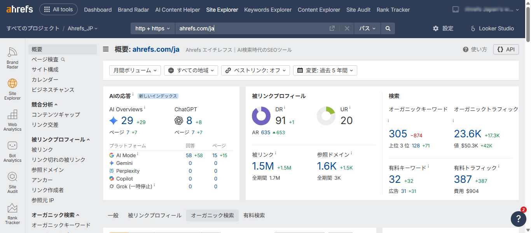
Task: Click the Perplexity platform icon
Action: (x=112, y=171)
